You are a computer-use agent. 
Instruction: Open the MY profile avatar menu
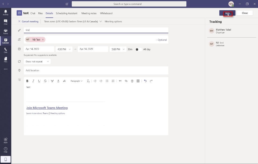pos(231,4)
